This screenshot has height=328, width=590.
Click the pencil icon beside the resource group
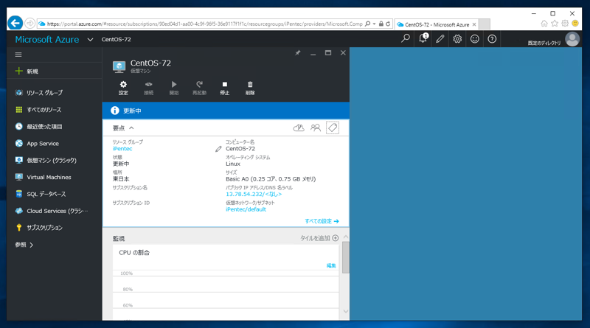click(218, 149)
